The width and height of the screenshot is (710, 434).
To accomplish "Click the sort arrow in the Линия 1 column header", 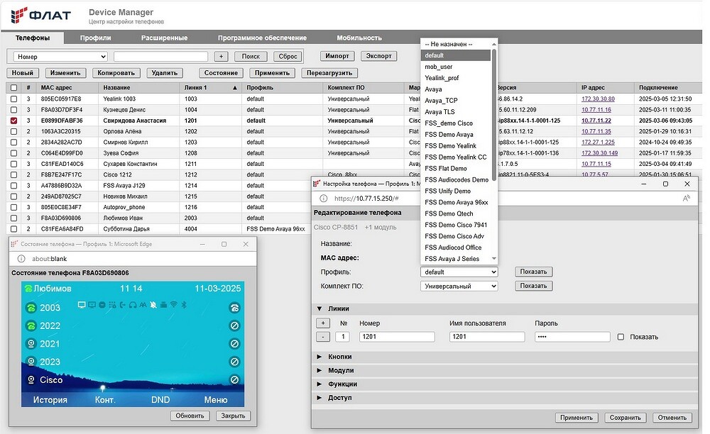I will point(234,88).
